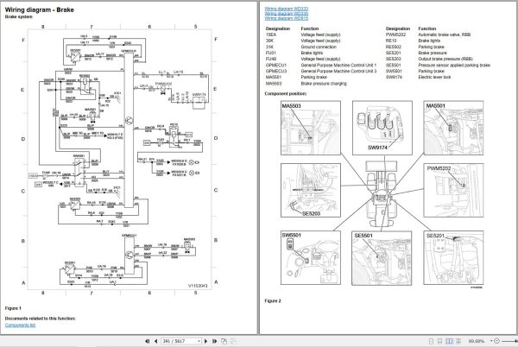518x347 pixels.
Task: Click the SW5501 component position image
Action: click(x=311, y=257)
